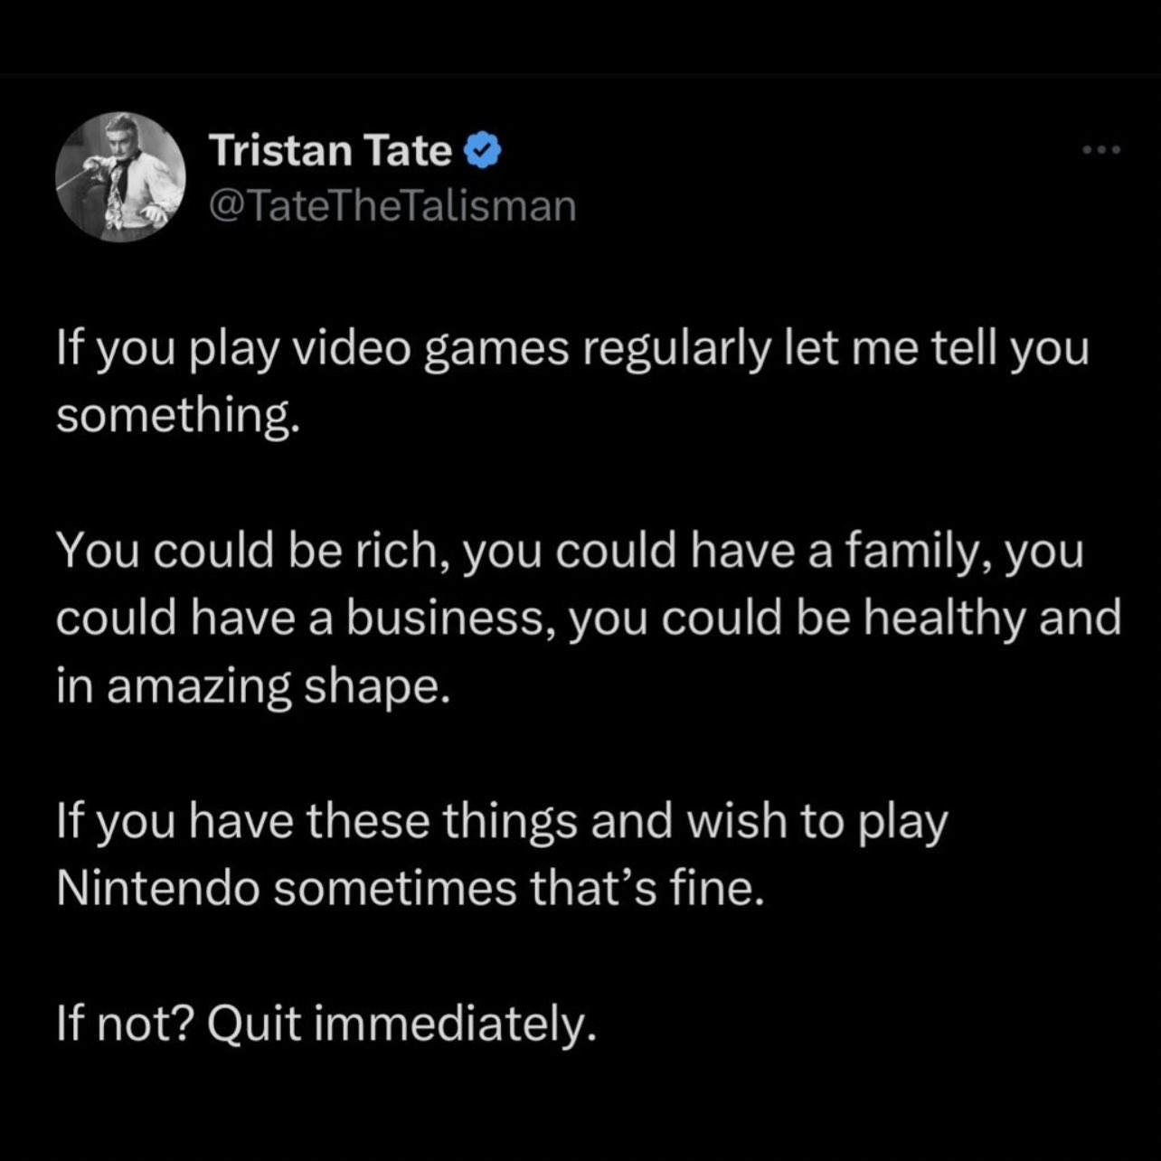Select the first paragraph about video games
The image size is (1161, 1161).
573,382
